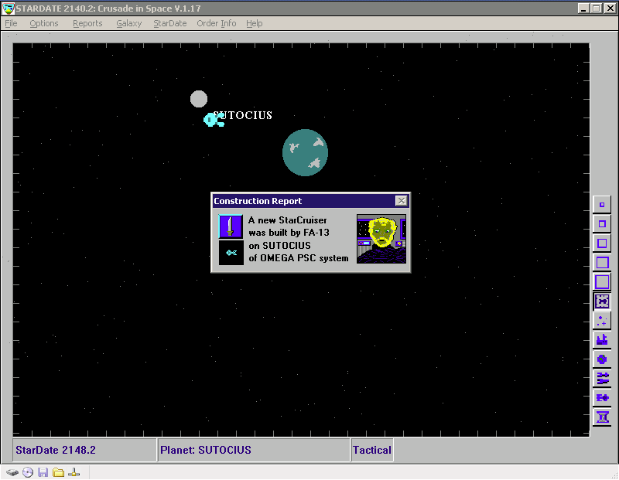Open the Help menu
Viewport: 619px width, 480px height.
coord(255,23)
